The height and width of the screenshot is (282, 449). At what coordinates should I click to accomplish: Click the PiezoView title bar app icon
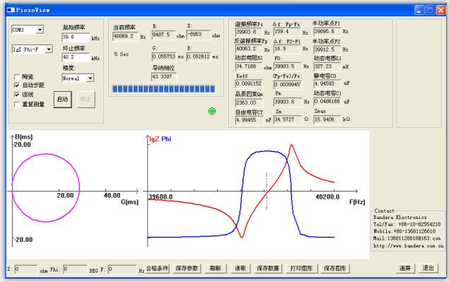11,10
